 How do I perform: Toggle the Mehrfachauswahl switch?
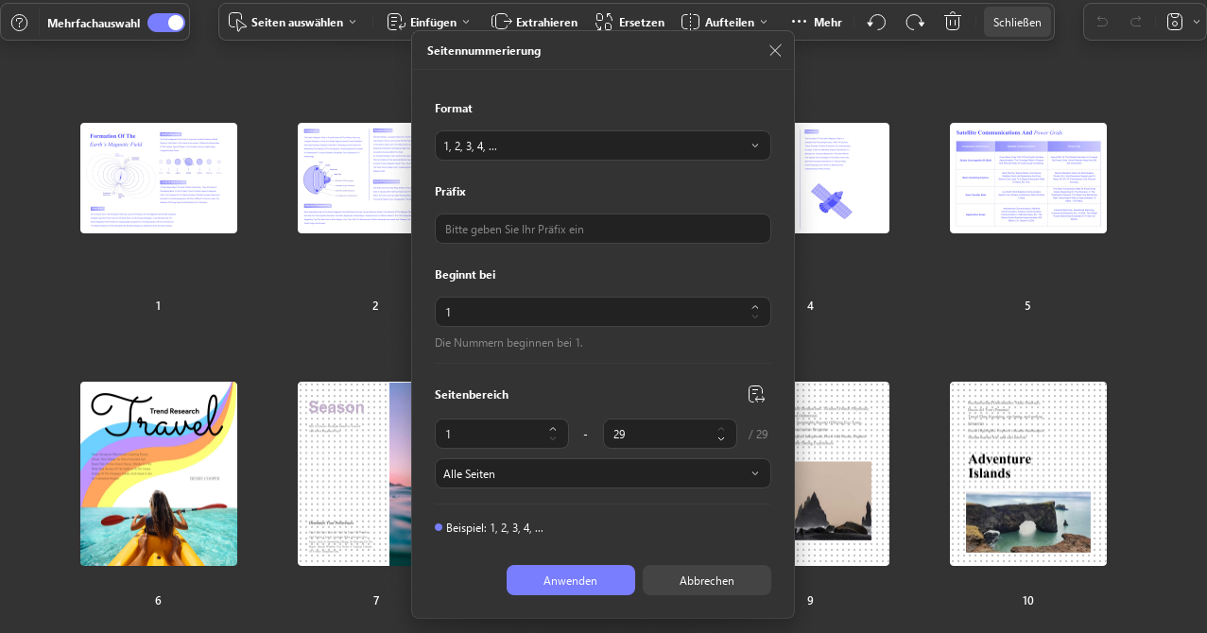(166, 22)
